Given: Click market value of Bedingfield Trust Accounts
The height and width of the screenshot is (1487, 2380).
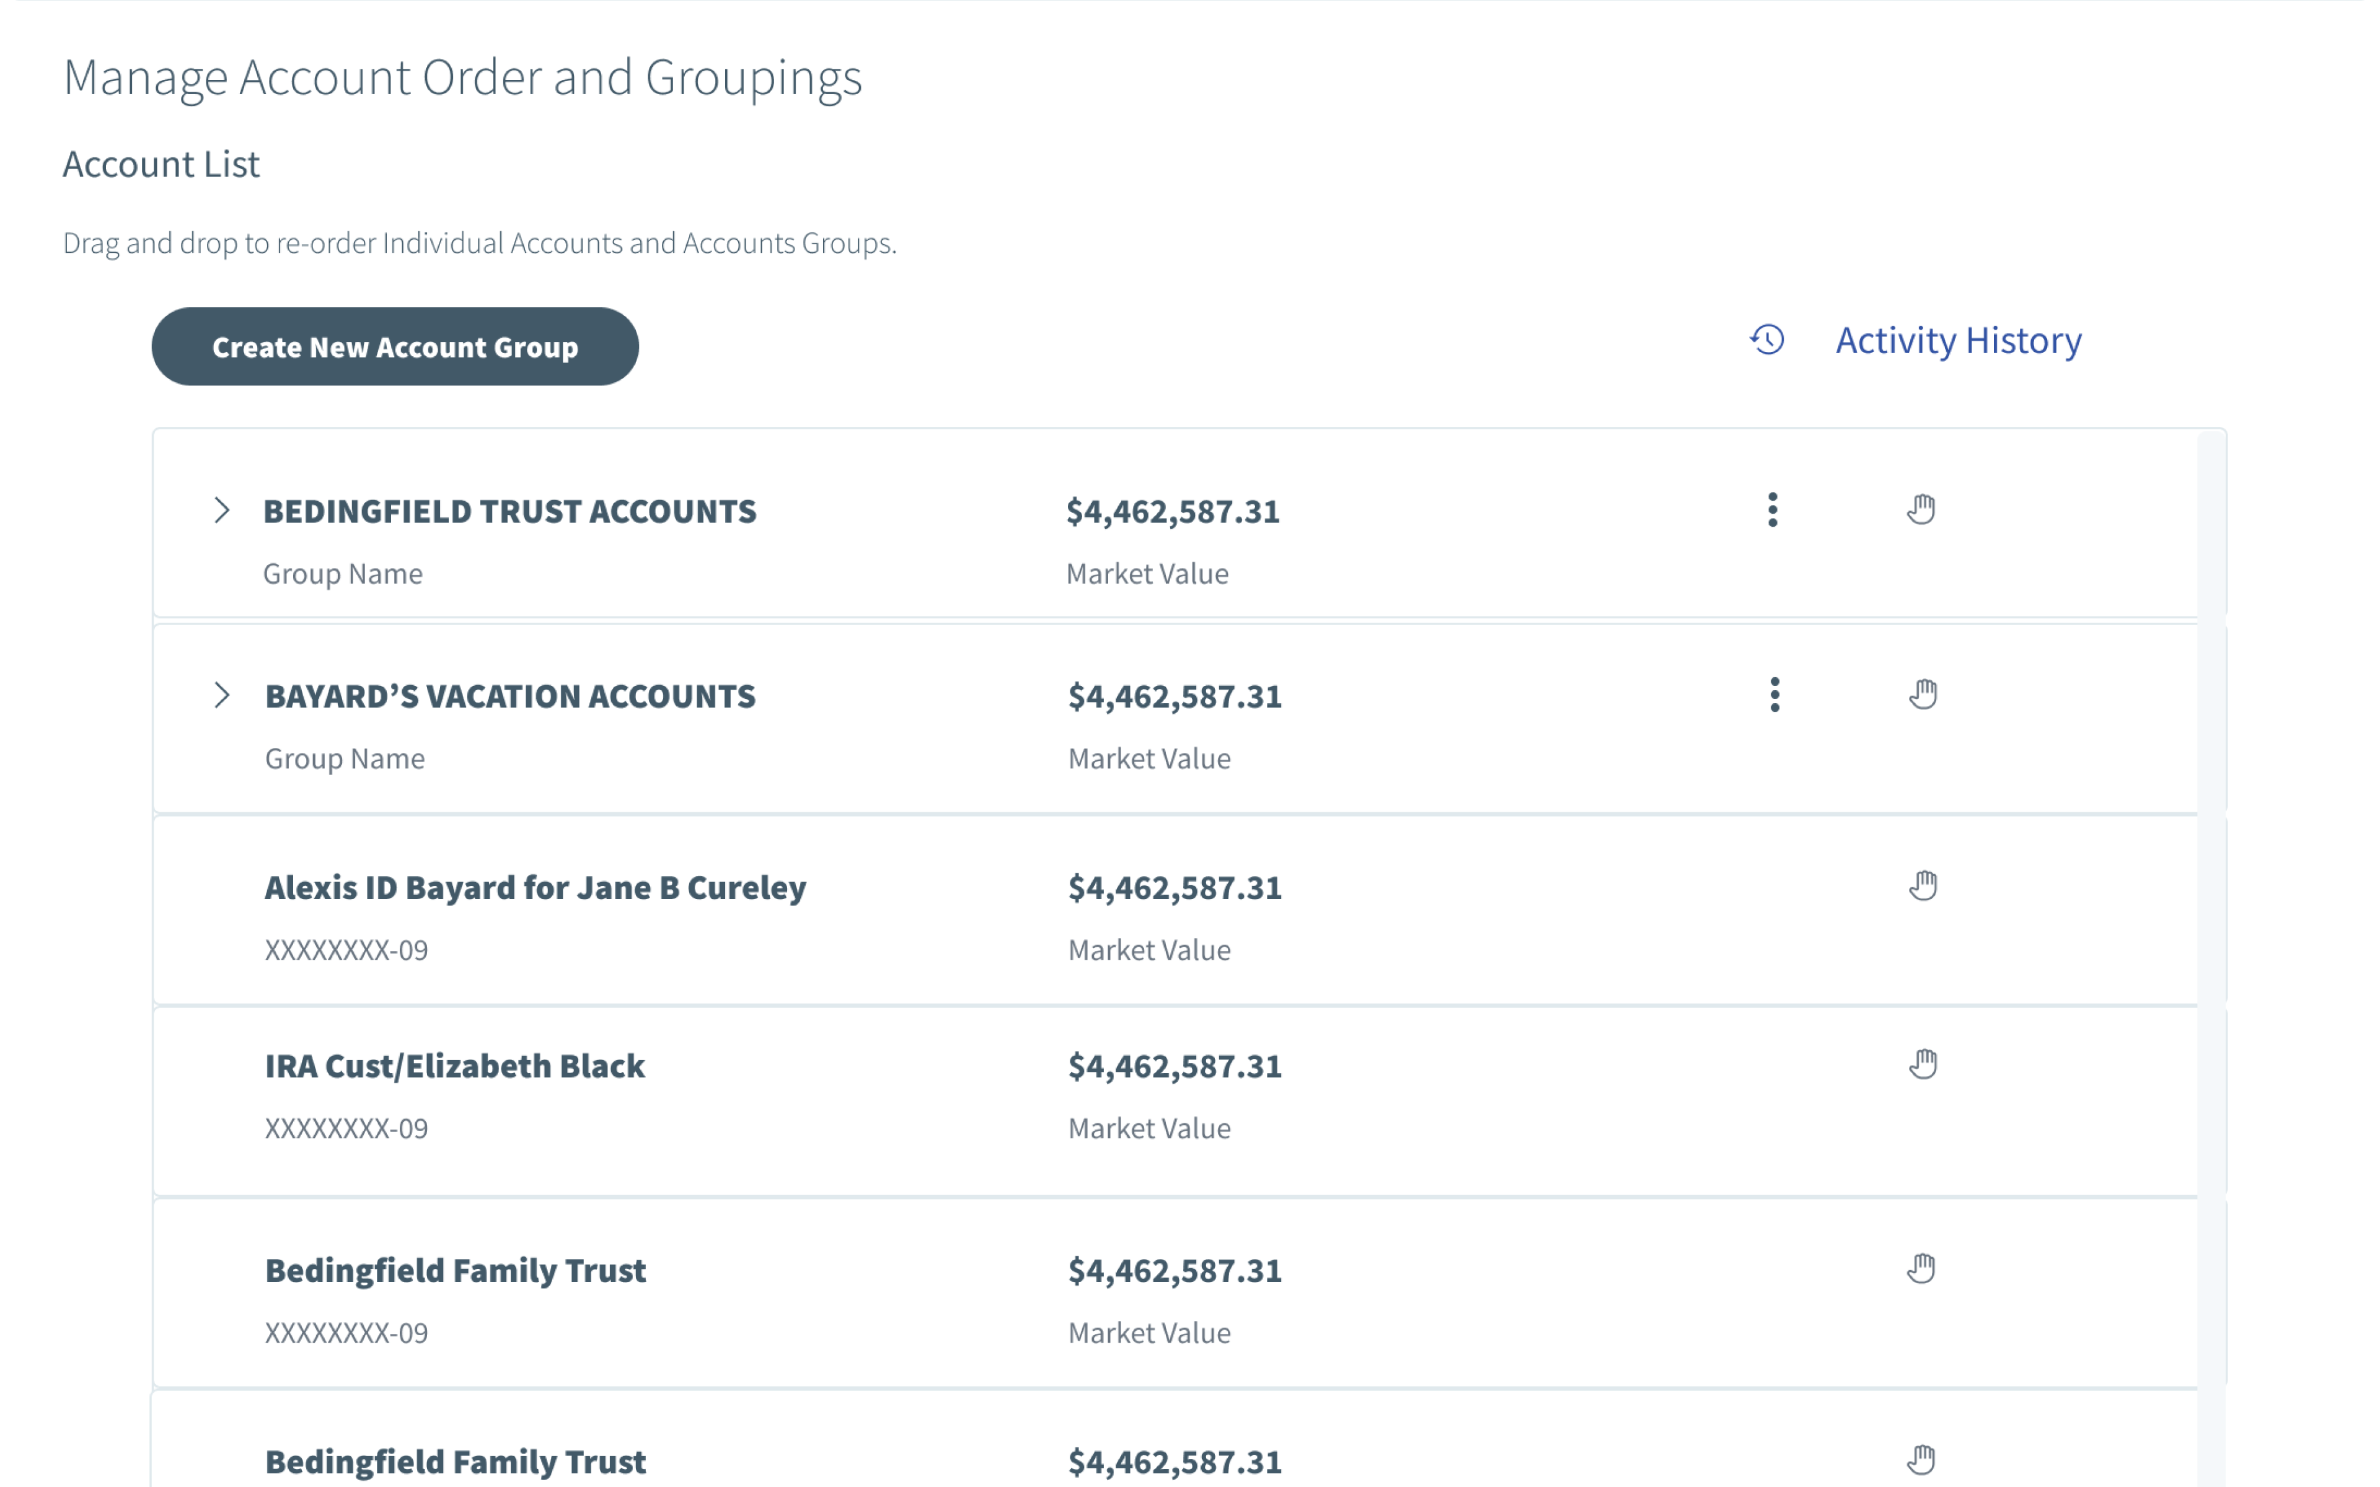Looking at the screenshot, I should click(1173, 511).
